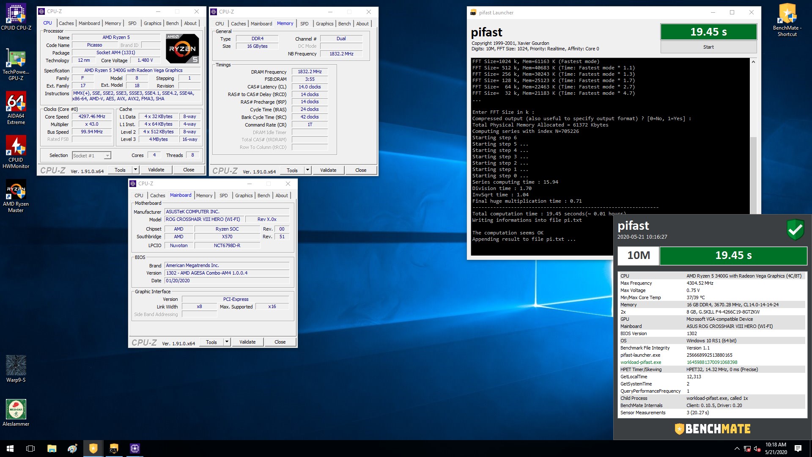The width and height of the screenshot is (812, 457).
Task: Click the Core Speed 4297.46 MHz field
Action: (x=92, y=116)
